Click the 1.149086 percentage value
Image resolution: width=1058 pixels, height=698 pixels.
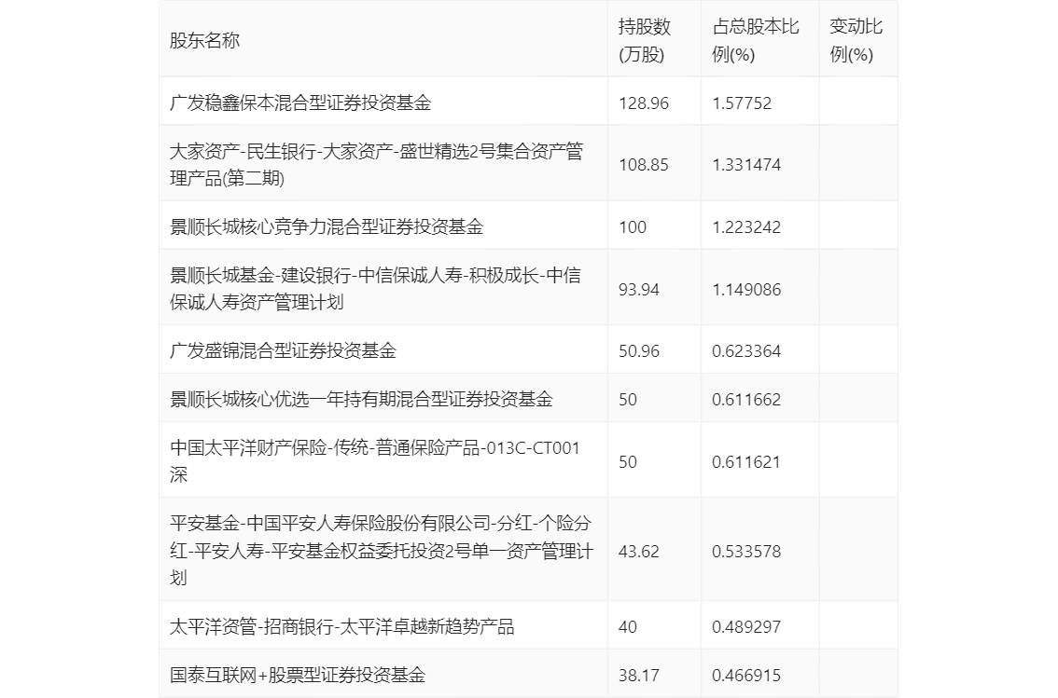[x=746, y=290]
